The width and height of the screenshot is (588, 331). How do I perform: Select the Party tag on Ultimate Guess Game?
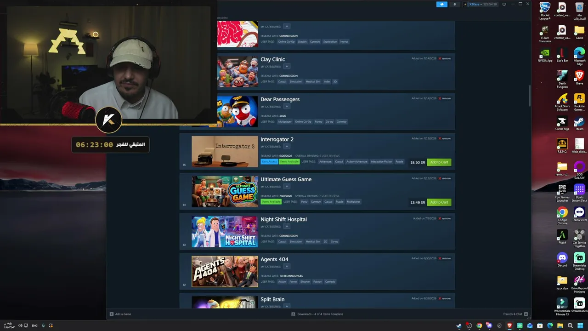(x=304, y=202)
